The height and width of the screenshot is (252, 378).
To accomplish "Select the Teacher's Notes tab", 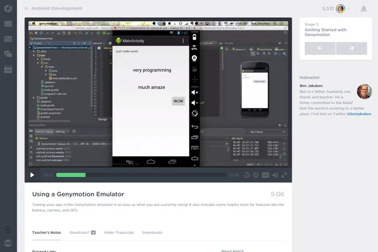I will [x=47, y=233].
